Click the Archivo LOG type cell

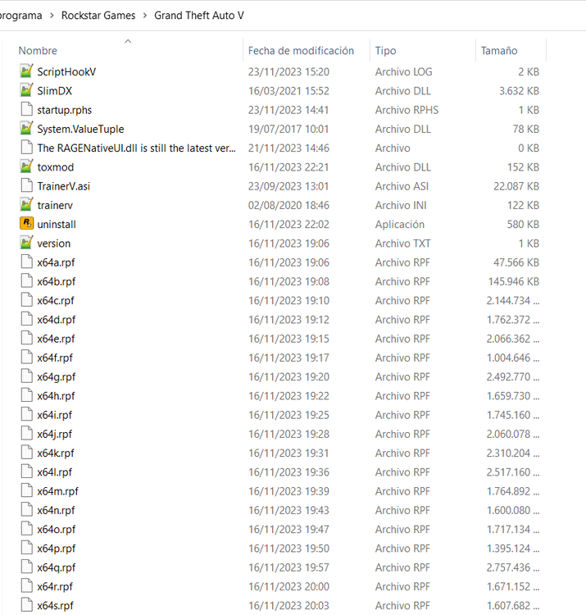click(x=403, y=72)
